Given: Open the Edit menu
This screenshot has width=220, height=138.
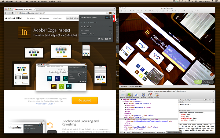Looking at the screenshot, I should pos(21,1).
